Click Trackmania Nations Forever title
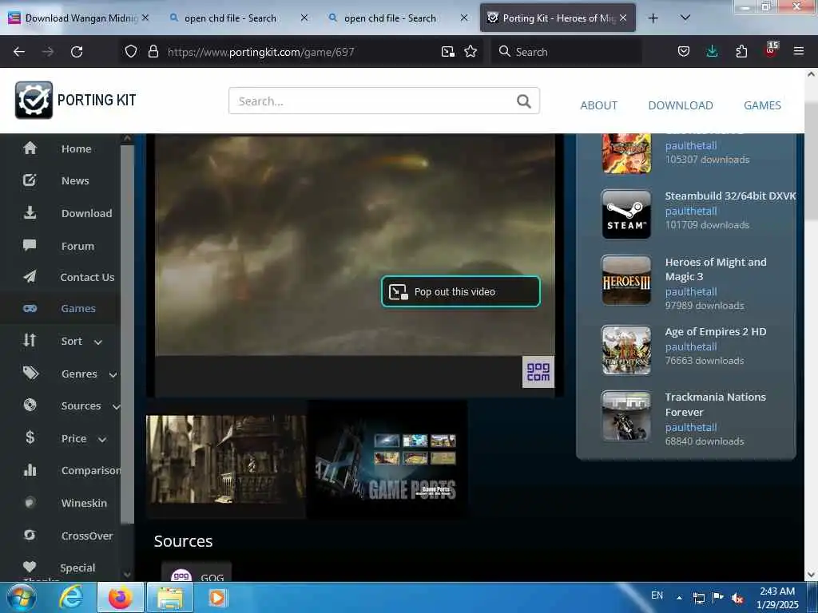 (x=716, y=405)
